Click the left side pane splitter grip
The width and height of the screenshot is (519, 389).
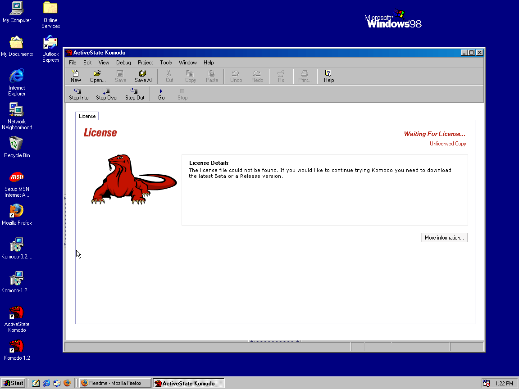pos(65,222)
